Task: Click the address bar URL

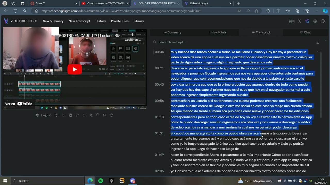Action: pyautogui.click(x=121, y=11)
